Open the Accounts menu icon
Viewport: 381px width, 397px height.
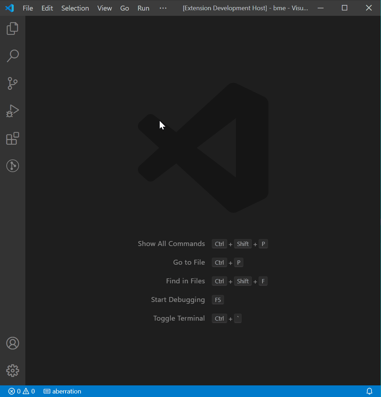tap(12, 343)
